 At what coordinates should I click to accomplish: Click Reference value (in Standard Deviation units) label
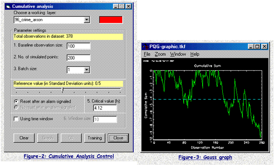point(57,83)
